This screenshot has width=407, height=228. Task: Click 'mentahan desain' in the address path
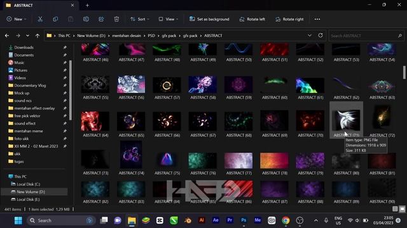(127, 35)
